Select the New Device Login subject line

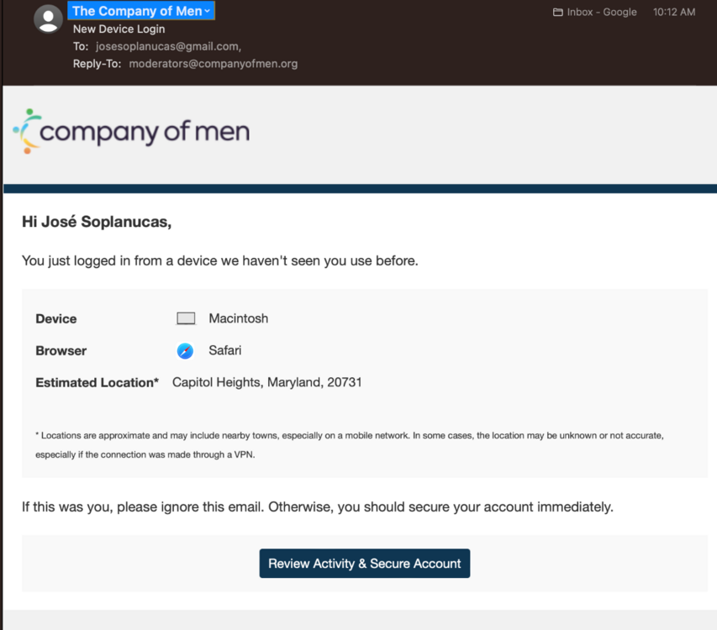pos(118,29)
